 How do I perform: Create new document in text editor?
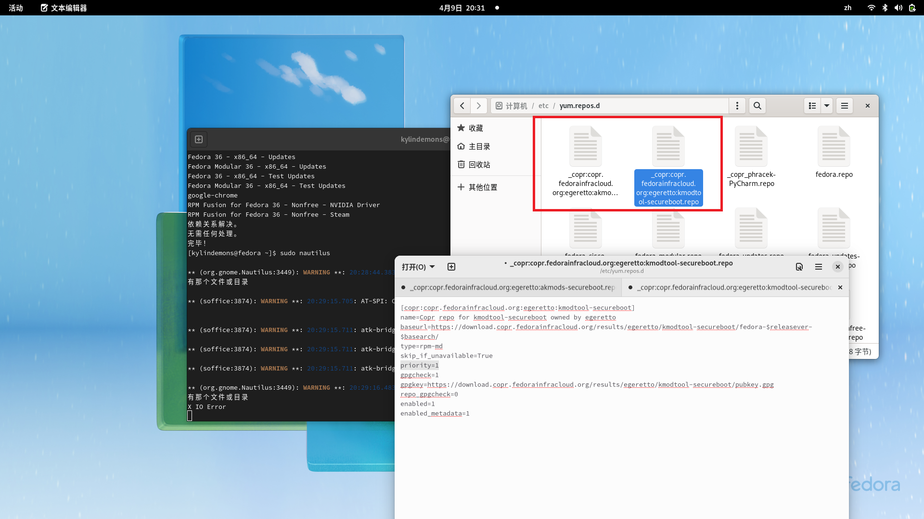point(451,267)
